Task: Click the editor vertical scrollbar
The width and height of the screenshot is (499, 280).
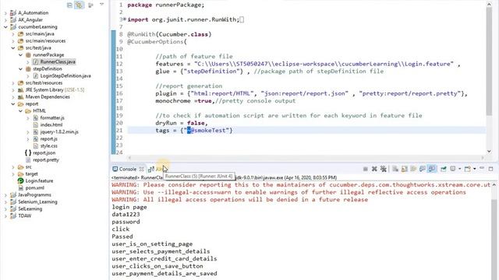Action: point(489,61)
